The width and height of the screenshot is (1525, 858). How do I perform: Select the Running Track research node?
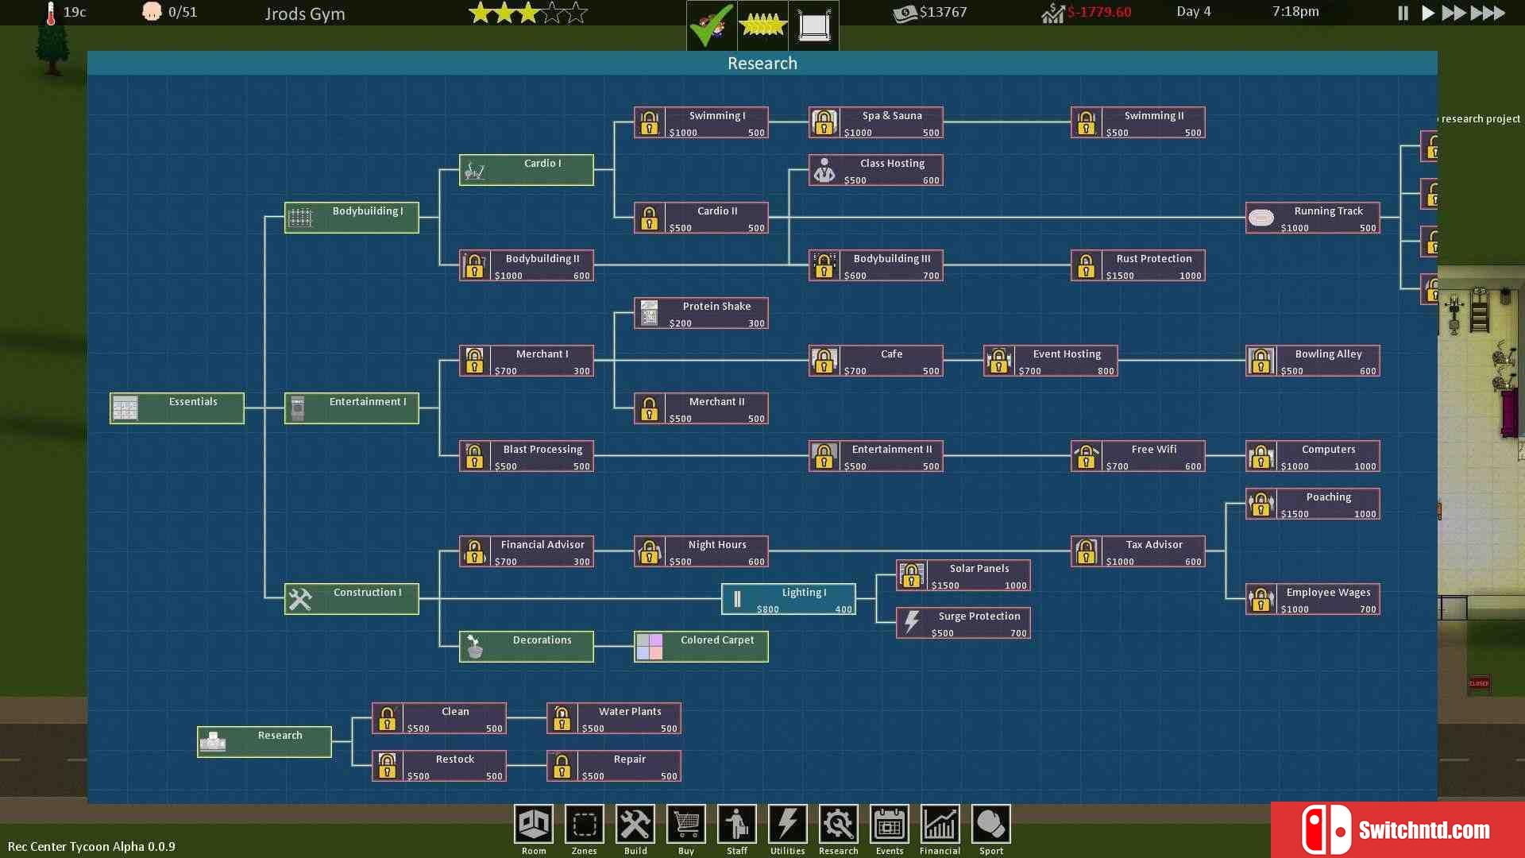1312,218
